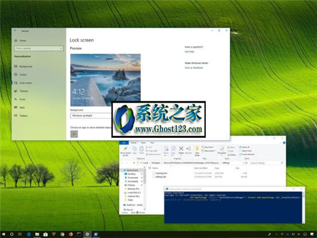Click the lock screen preview image
Image resolution: width=317 pixels, height=238 pixels.
(x=105, y=80)
